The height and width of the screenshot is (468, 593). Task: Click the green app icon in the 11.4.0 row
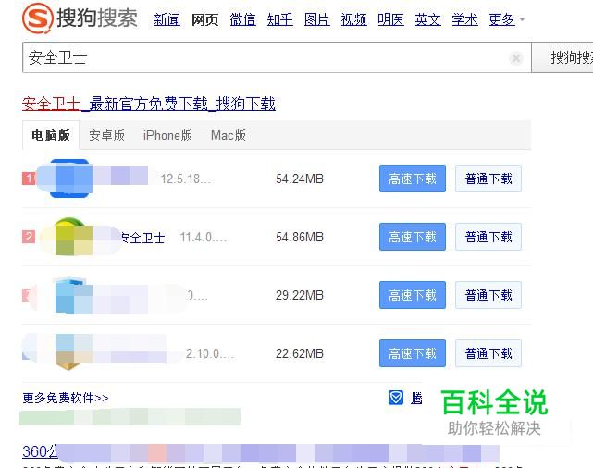point(70,236)
